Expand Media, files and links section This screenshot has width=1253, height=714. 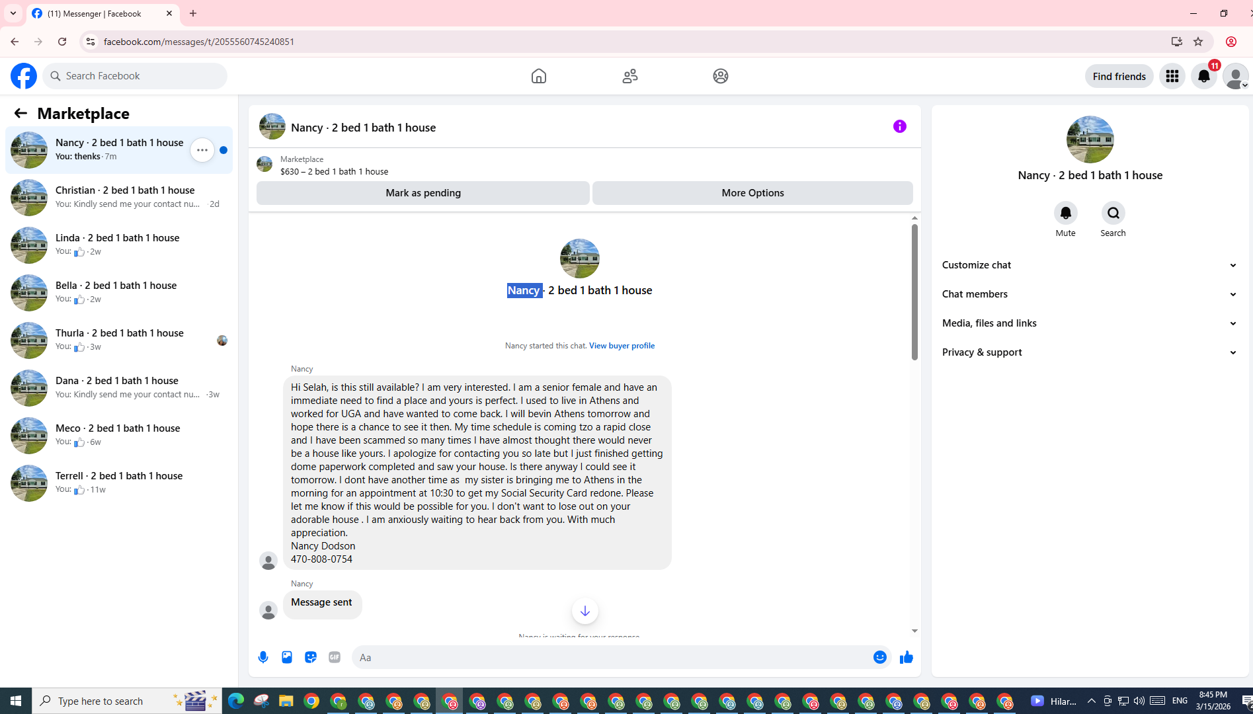point(1090,323)
